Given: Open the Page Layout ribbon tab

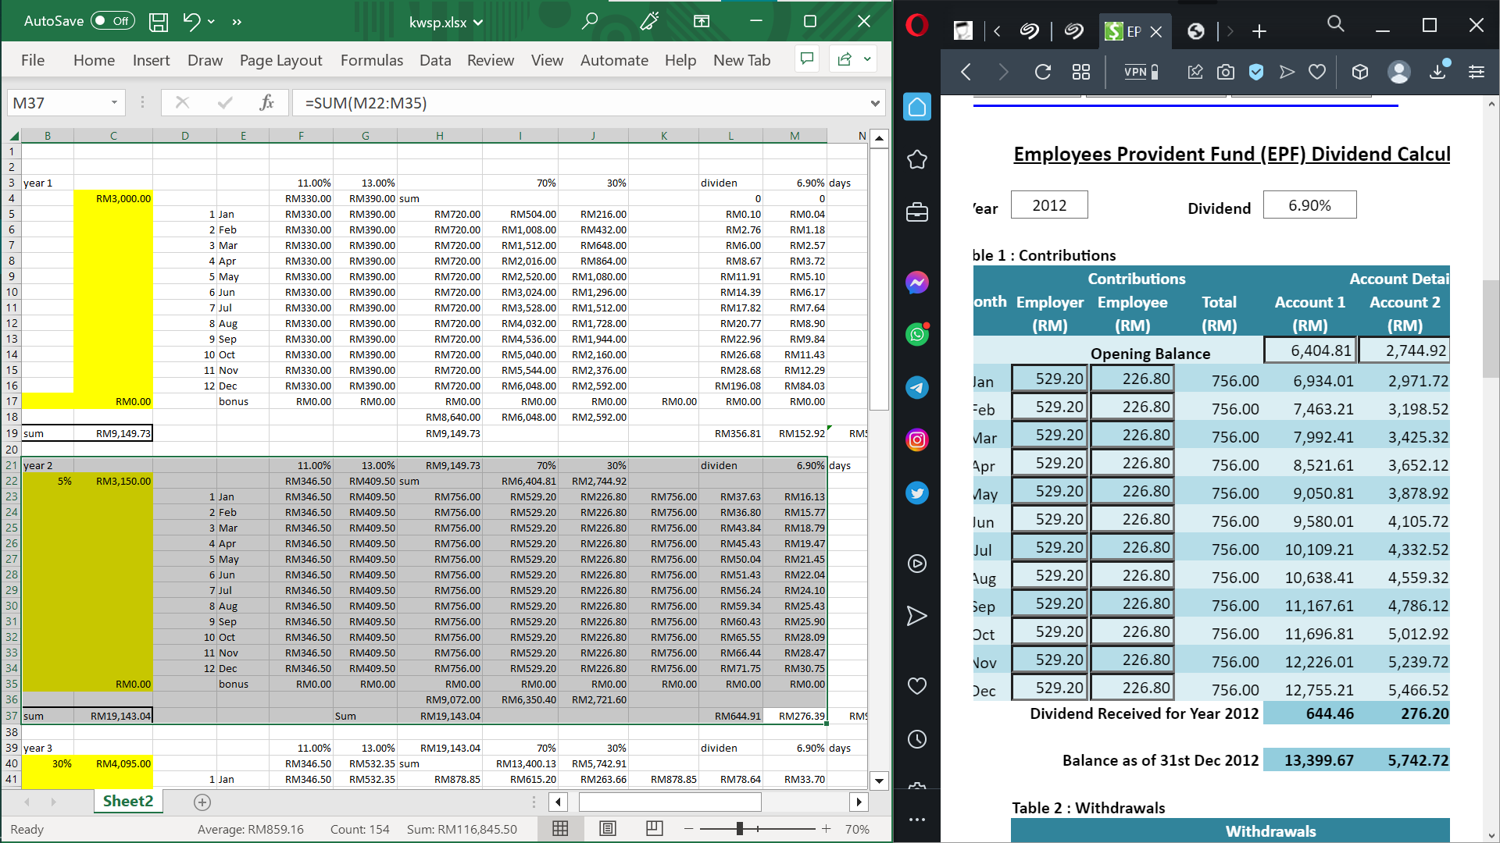Looking at the screenshot, I should 280,60.
